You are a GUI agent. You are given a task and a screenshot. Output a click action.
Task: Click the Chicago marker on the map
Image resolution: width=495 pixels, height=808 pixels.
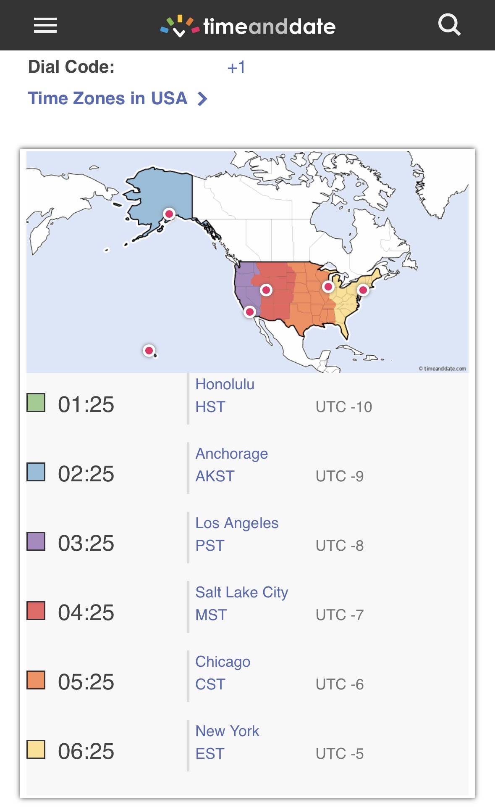(x=328, y=287)
